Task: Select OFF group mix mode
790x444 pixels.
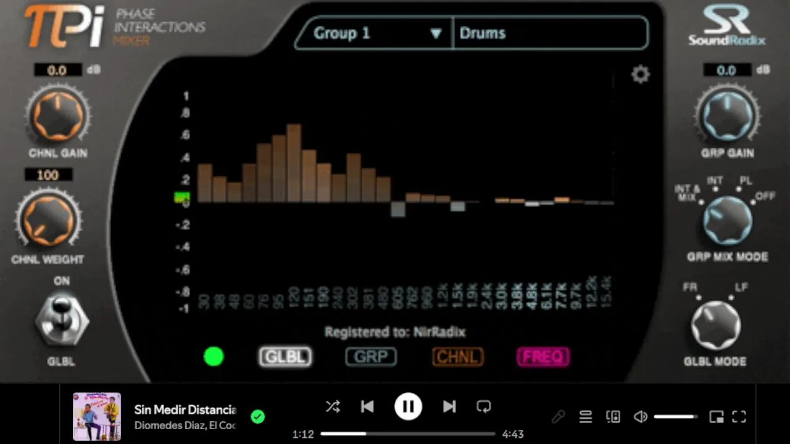Action: coord(765,197)
